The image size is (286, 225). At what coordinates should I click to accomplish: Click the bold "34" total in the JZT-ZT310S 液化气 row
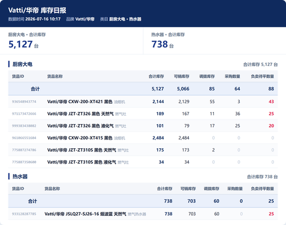tap(161, 162)
